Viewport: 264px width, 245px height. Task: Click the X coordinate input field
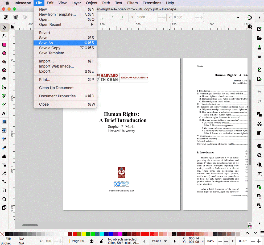pos(146,17)
